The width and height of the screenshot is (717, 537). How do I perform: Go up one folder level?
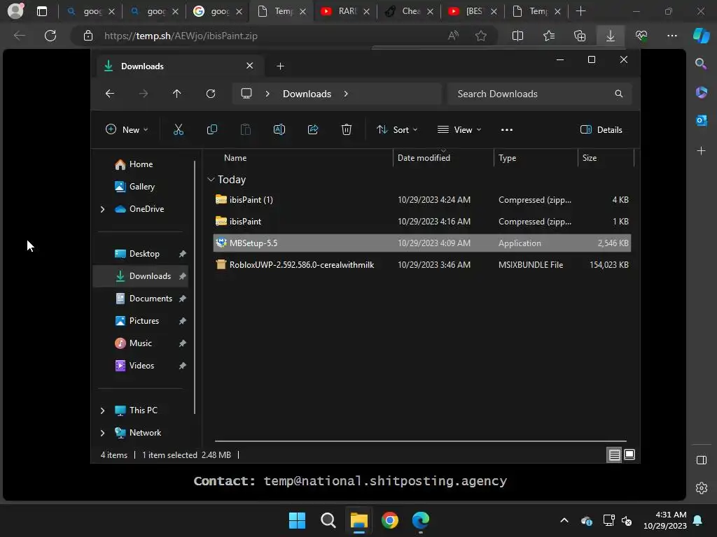point(177,94)
